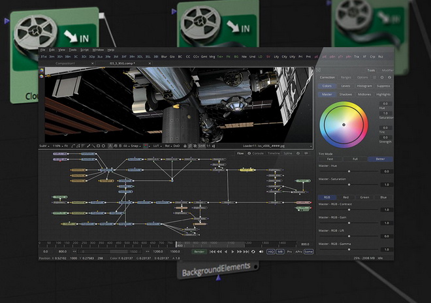Mute audio with the speaker icon
The image size is (431, 303).
click(x=261, y=251)
